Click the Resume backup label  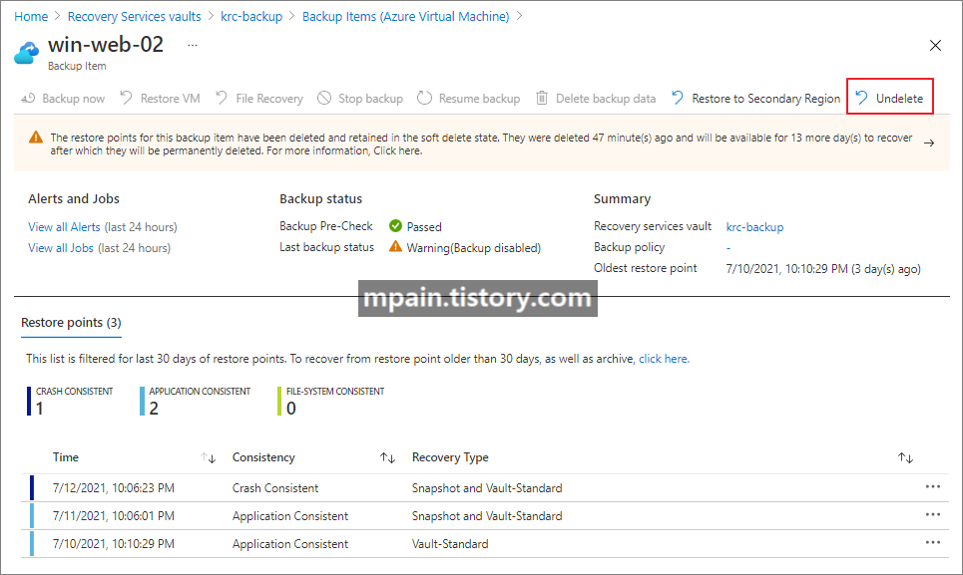tap(479, 98)
